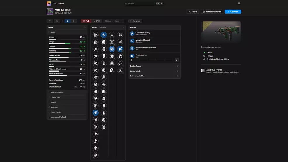Click the weapon preview image
288x162 pixels.
click(x=221, y=32)
